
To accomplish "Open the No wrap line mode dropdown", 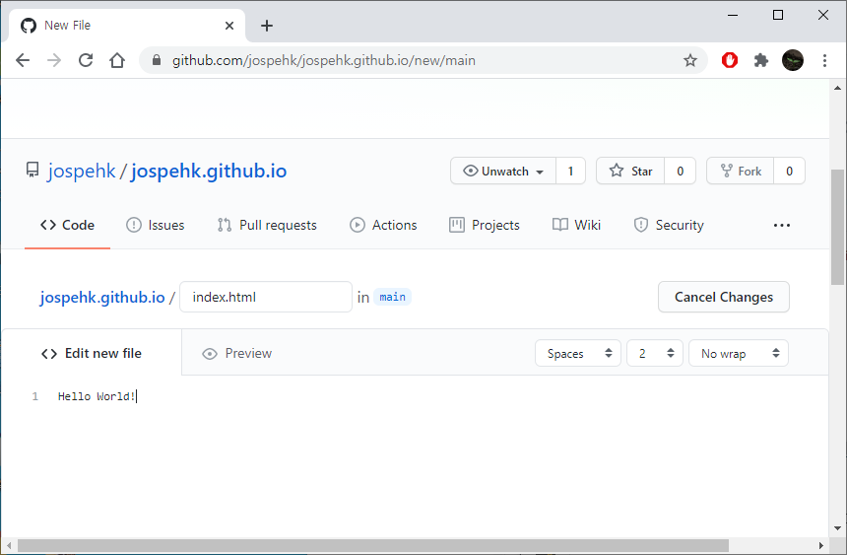I will click(x=739, y=353).
